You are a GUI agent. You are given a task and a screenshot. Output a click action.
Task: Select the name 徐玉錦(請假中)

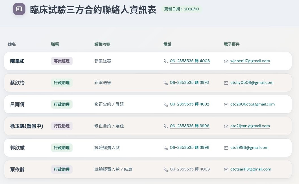coord(27,126)
